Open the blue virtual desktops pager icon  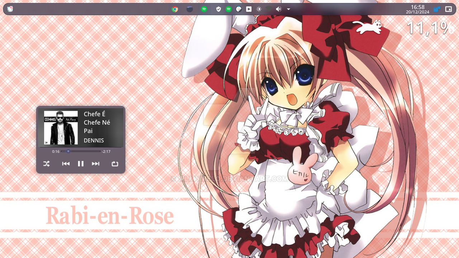437,9
